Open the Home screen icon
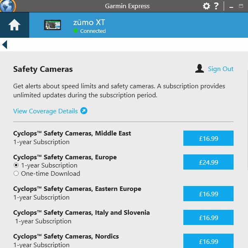This screenshot has height=248, width=248. (14, 25)
